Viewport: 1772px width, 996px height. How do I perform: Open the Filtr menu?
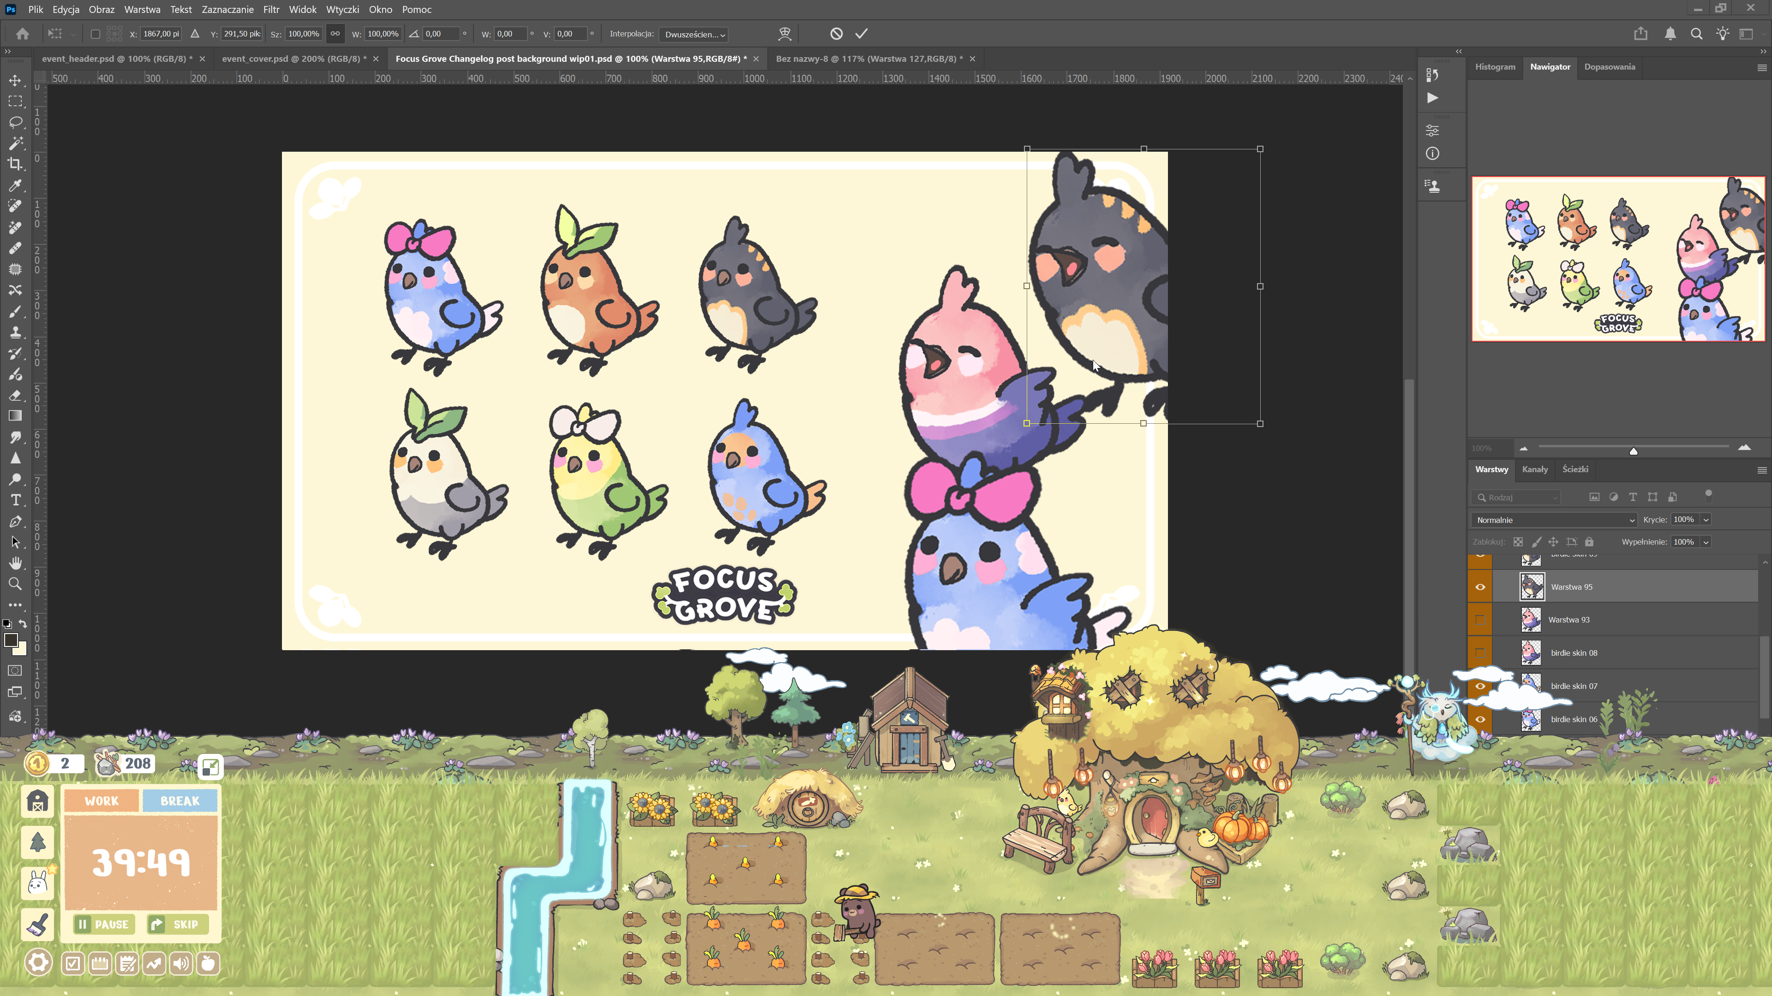271,10
